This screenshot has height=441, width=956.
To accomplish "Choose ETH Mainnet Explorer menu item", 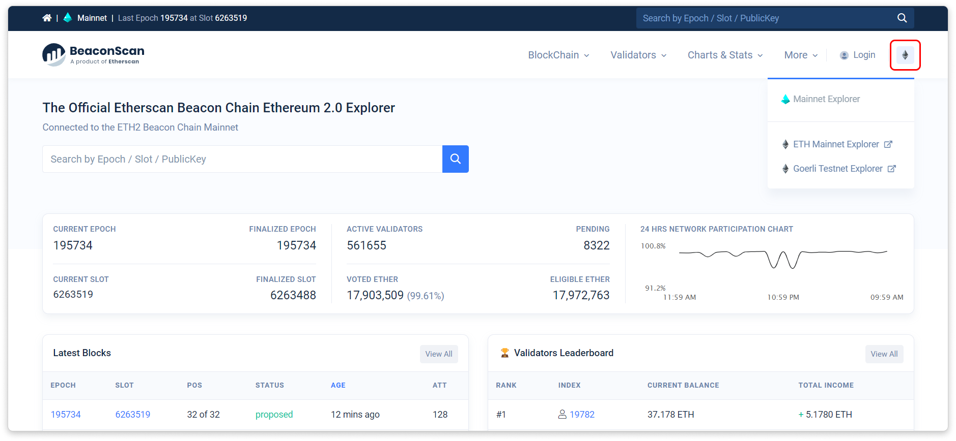I will pyautogui.click(x=835, y=144).
